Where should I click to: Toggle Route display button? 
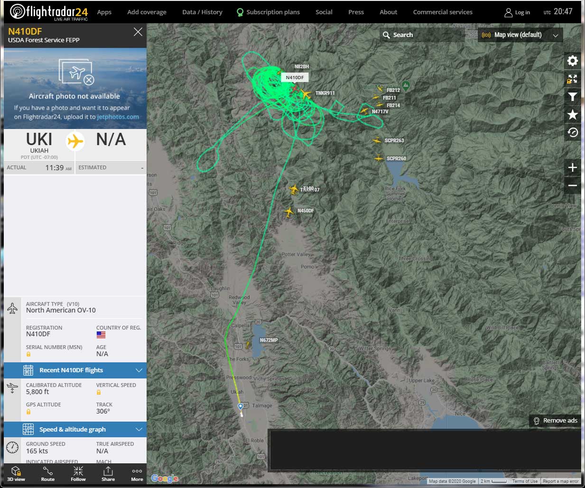tap(48, 473)
